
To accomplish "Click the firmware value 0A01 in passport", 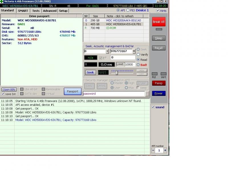I will point(21,24).
